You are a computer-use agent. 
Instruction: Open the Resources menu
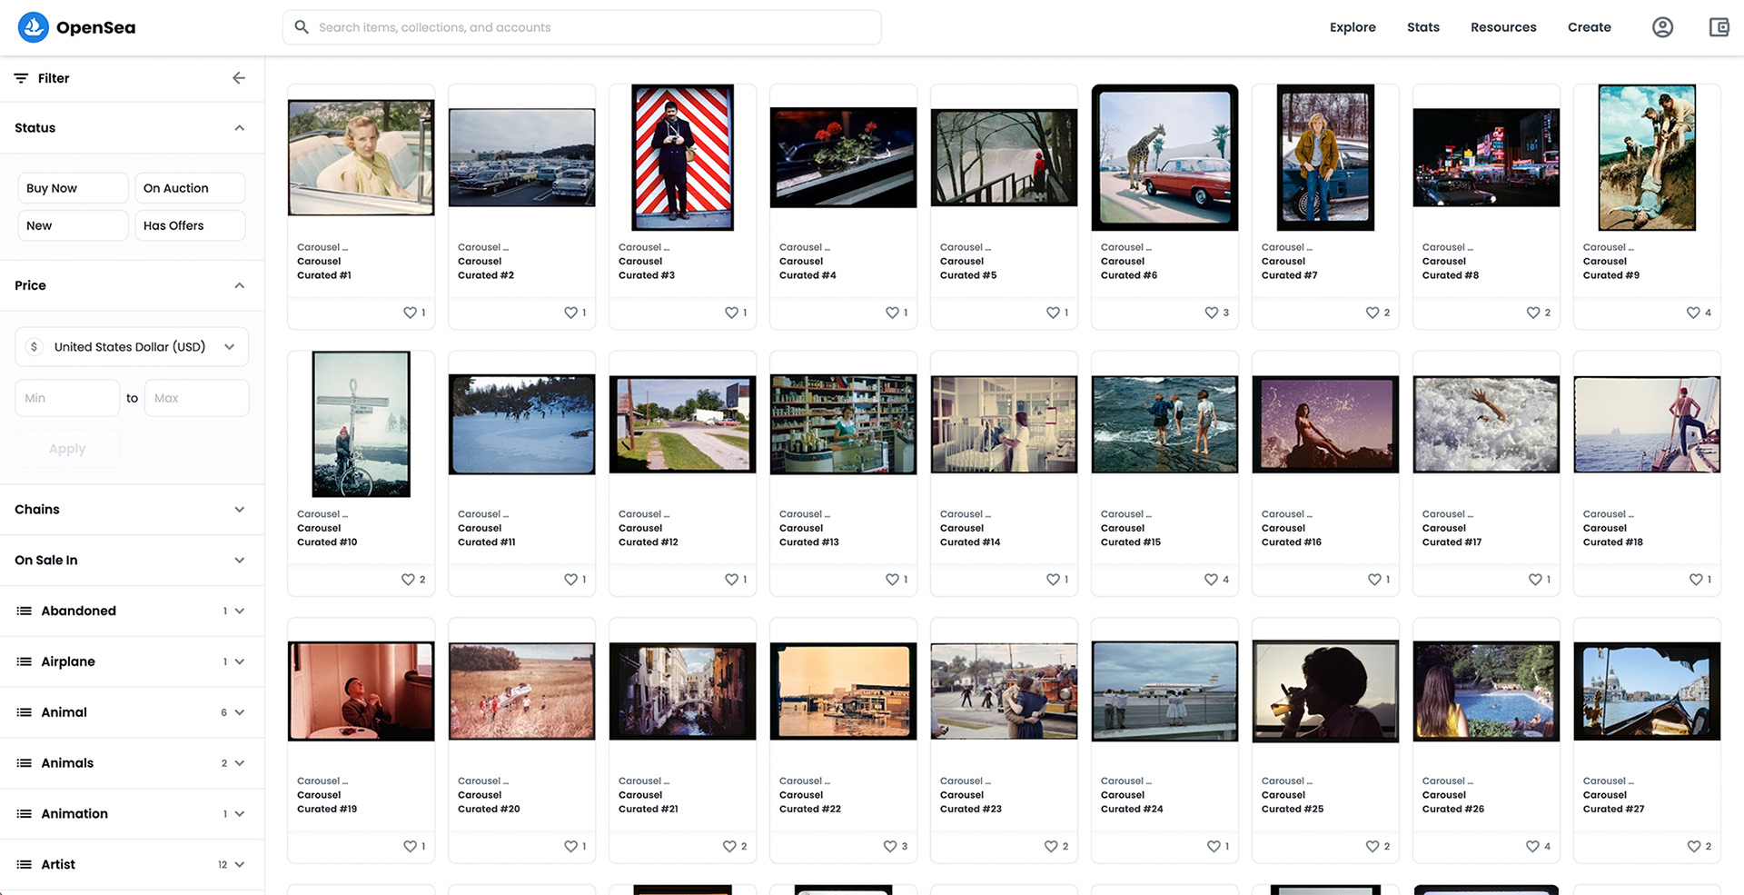1503,27
